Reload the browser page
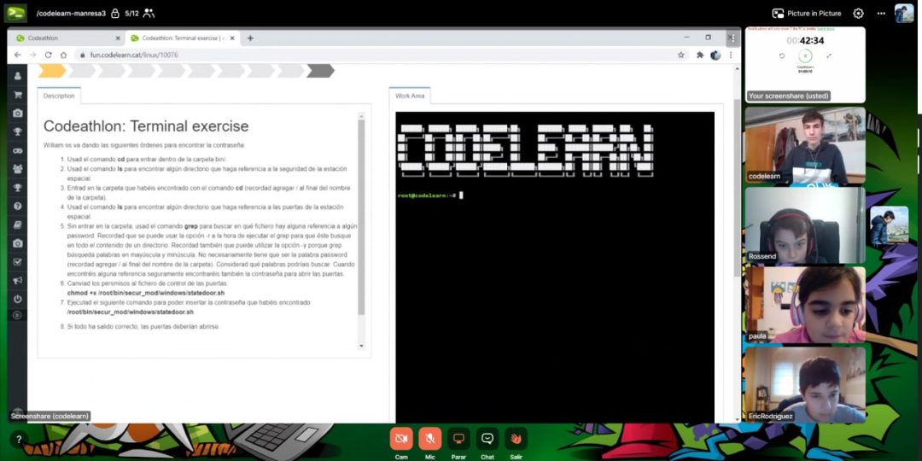The height and width of the screenshot is (461, 922). [48, 55]
